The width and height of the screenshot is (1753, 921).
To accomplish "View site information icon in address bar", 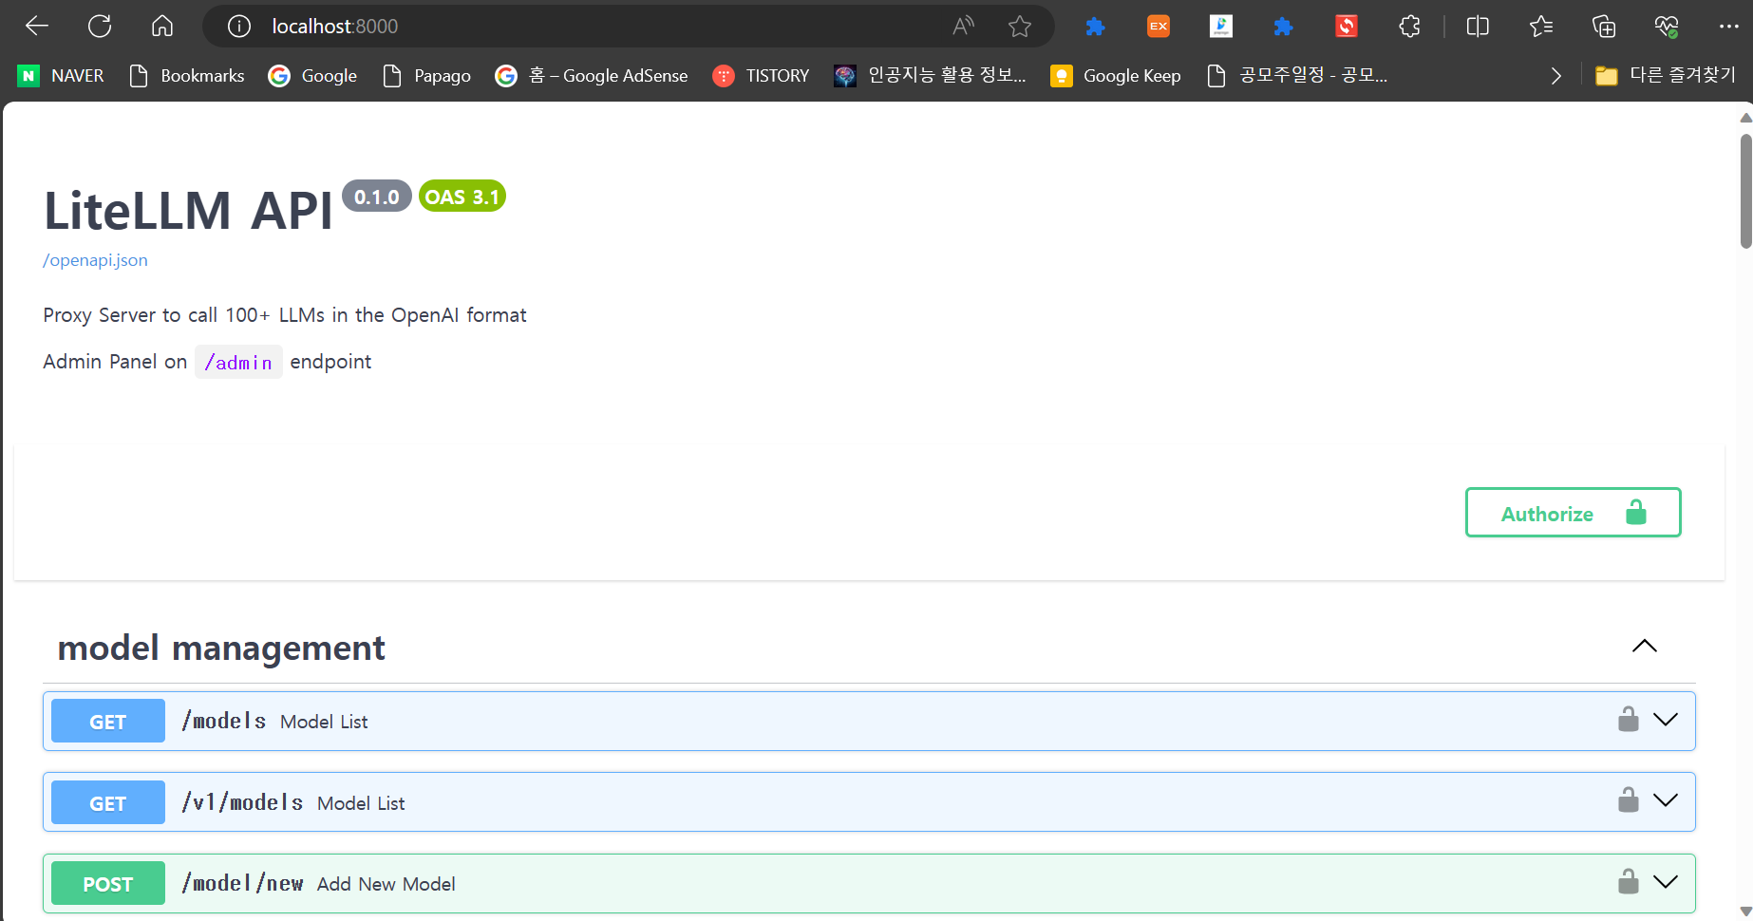I will tap(239, 26).
